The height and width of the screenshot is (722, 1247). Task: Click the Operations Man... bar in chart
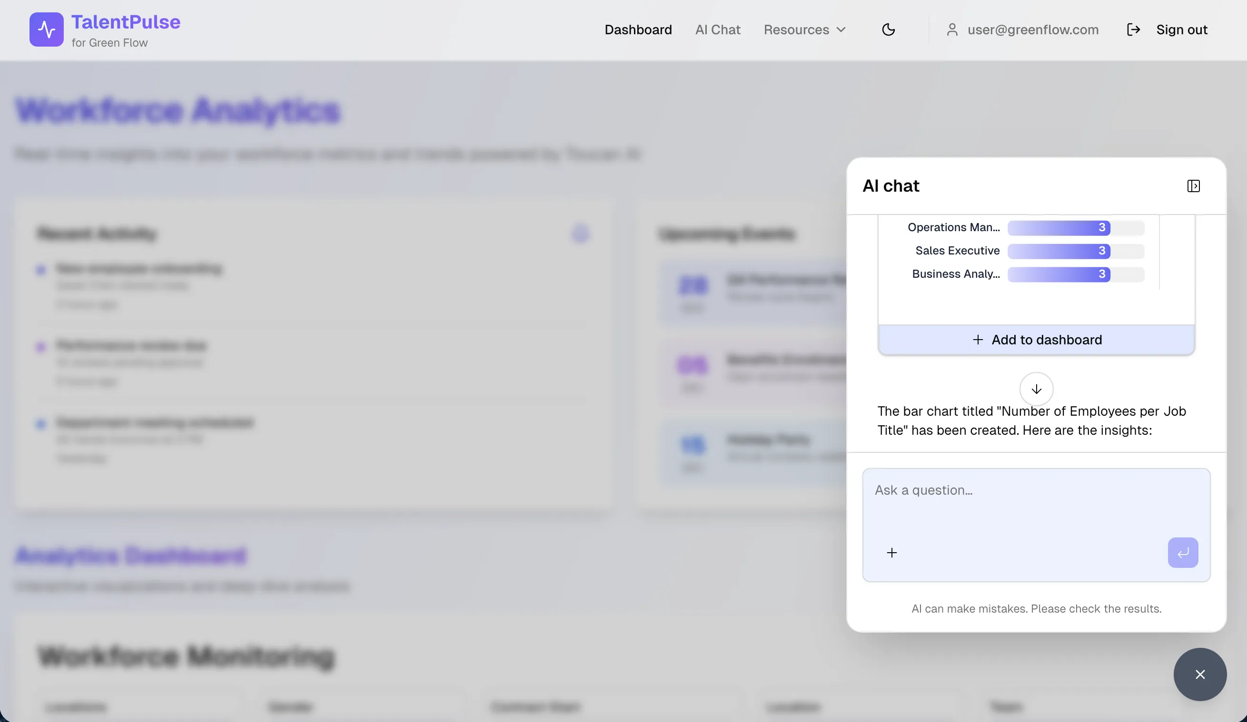(1059, 227)
